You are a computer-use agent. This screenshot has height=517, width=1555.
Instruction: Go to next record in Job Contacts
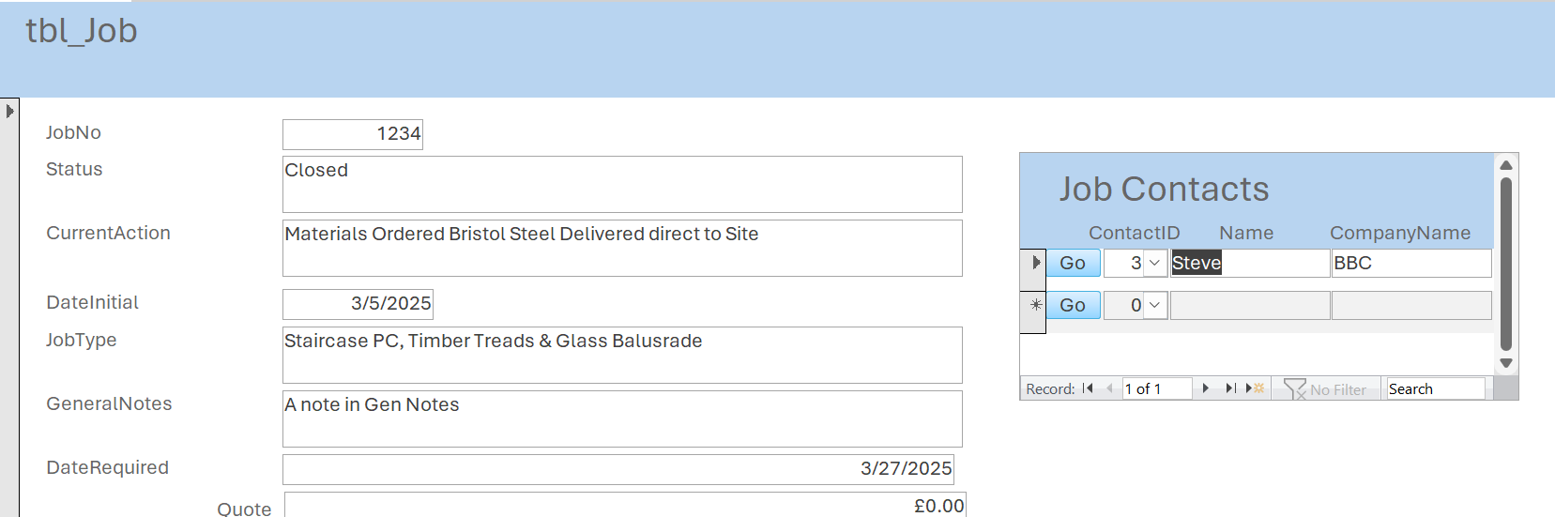pos(1206,388)
